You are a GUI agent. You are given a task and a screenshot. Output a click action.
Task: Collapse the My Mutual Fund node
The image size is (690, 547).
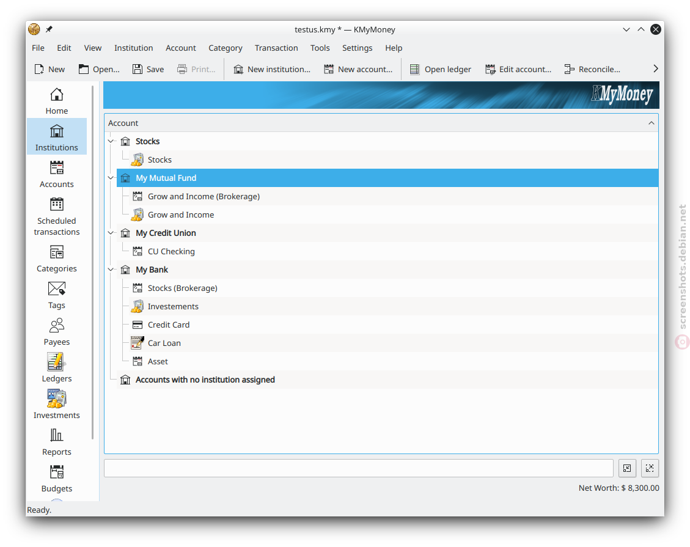(x=111, y=178)
